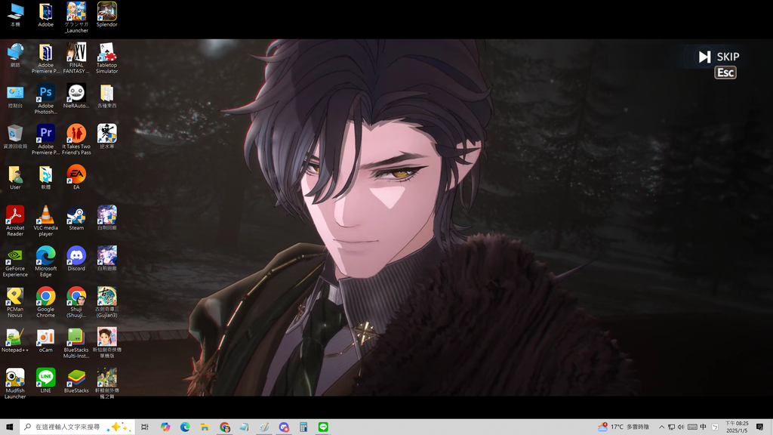Screen dimensions: 773x435
Task: Open the 逆水寒 game shortcut
Action: tap(107, 137)
